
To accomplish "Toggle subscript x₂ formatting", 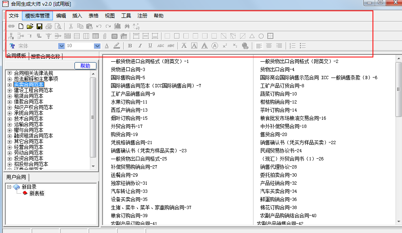I will pyautogui.click(x=235, y=46).
